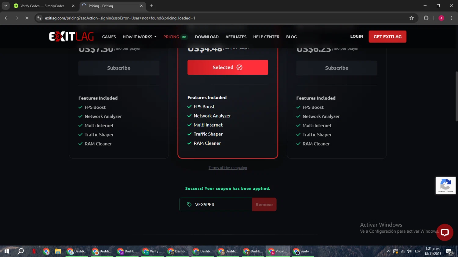Show hidden system tray icons
Image resolution: width=458 pixels, height=257 pixels.
point(388,252)
